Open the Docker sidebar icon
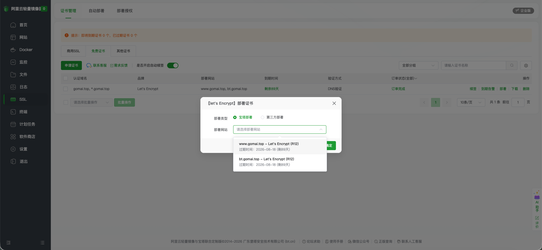 click(x=13, y=50)
